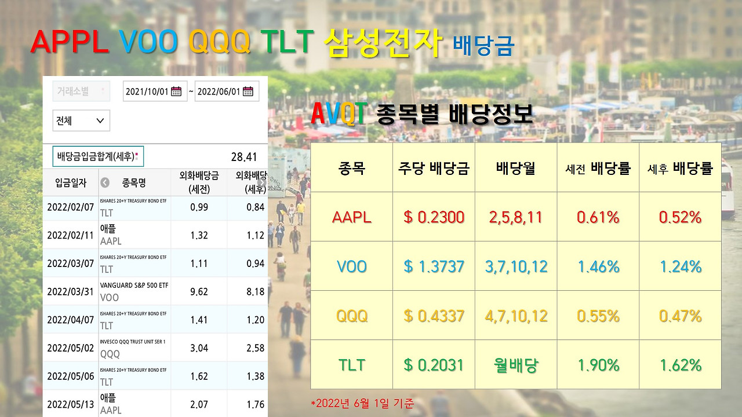This screenshot has width=742, height=417.
Task: Click pre-tax dividend 0.99 value
Action: [199, 207]
